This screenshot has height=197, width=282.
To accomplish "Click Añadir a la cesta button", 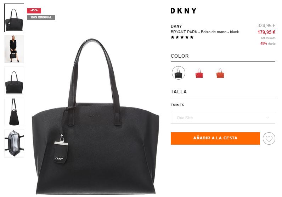I will 215,138.
